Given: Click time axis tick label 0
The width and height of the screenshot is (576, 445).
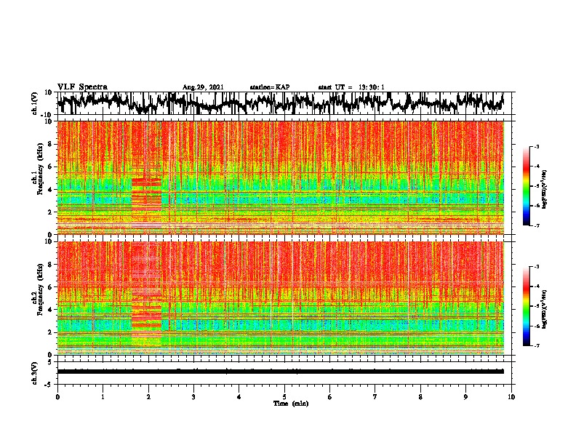Looking at the screenshot, I should click(x=57, y=397).
